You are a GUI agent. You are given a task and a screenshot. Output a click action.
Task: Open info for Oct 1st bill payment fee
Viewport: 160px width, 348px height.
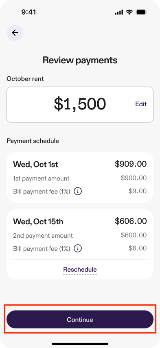click(78, 191)
